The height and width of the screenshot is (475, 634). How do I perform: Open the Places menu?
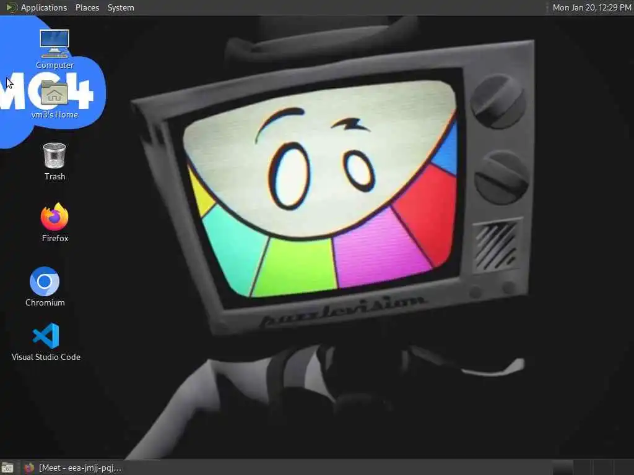(87, 7)
